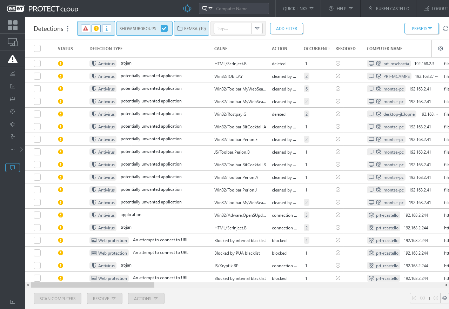Image resolution: width=449 pixels, height=309 pixels.
Task: Open the Tasks icon in sidebar
Action: pos(13,86)
